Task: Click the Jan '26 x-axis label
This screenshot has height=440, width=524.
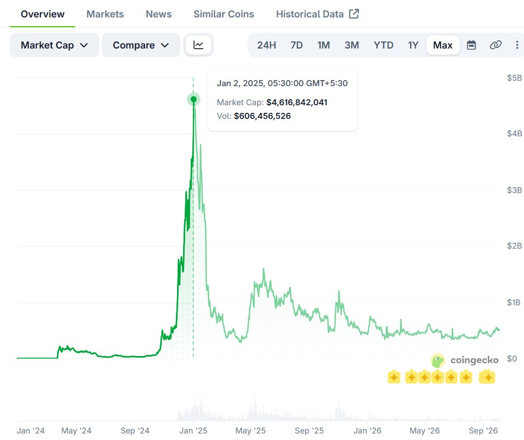Action: pos(367,431)
